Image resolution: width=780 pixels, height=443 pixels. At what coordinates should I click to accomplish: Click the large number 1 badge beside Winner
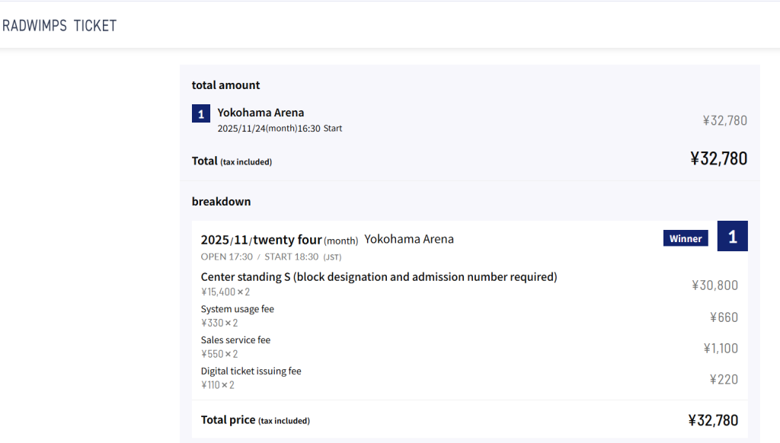click(732, 237)
